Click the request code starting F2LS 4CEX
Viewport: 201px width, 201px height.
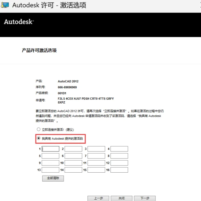(x=86, y=100)
